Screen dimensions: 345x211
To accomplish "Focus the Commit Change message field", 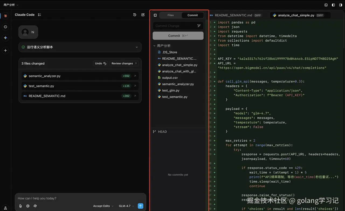I will (178, 26).
